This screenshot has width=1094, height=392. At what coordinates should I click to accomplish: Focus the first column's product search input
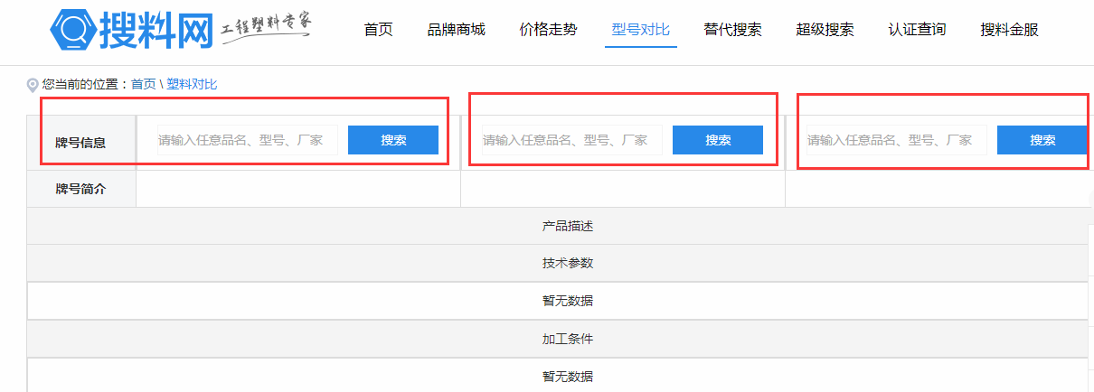tap(246, 140)
